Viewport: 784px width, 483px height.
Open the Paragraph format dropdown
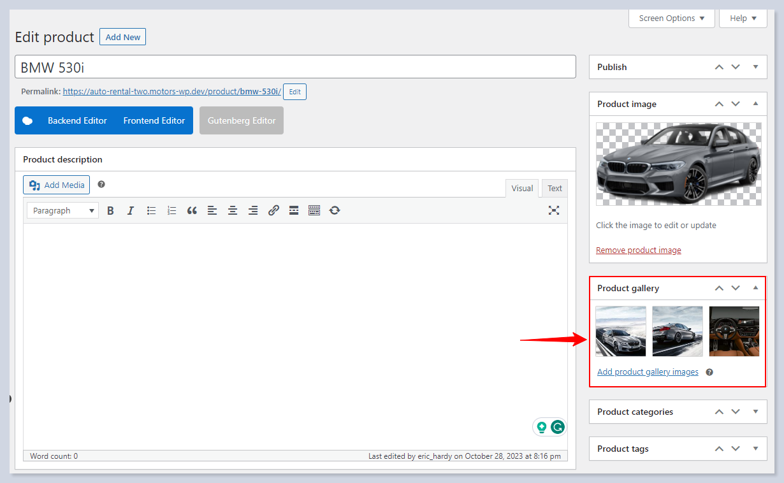62,210
